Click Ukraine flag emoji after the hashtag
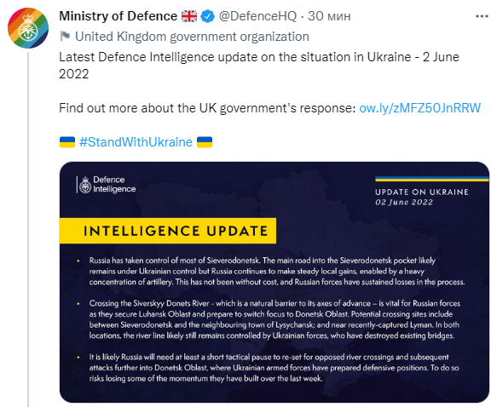The image size is (497, 407). click(x=205, y=142)
